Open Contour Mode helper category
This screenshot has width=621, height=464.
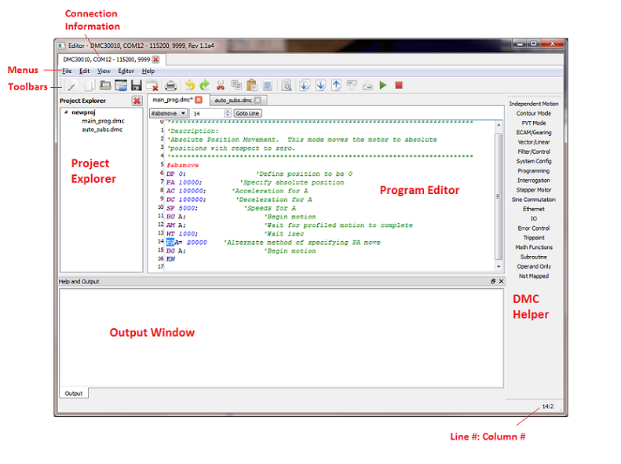[x=534, y=113]
